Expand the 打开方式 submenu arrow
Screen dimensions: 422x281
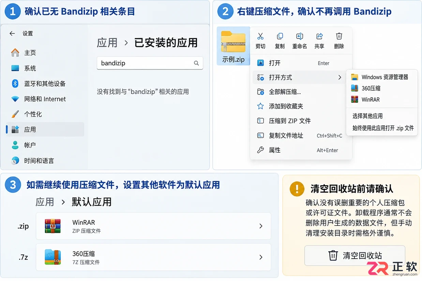(340, 77)
